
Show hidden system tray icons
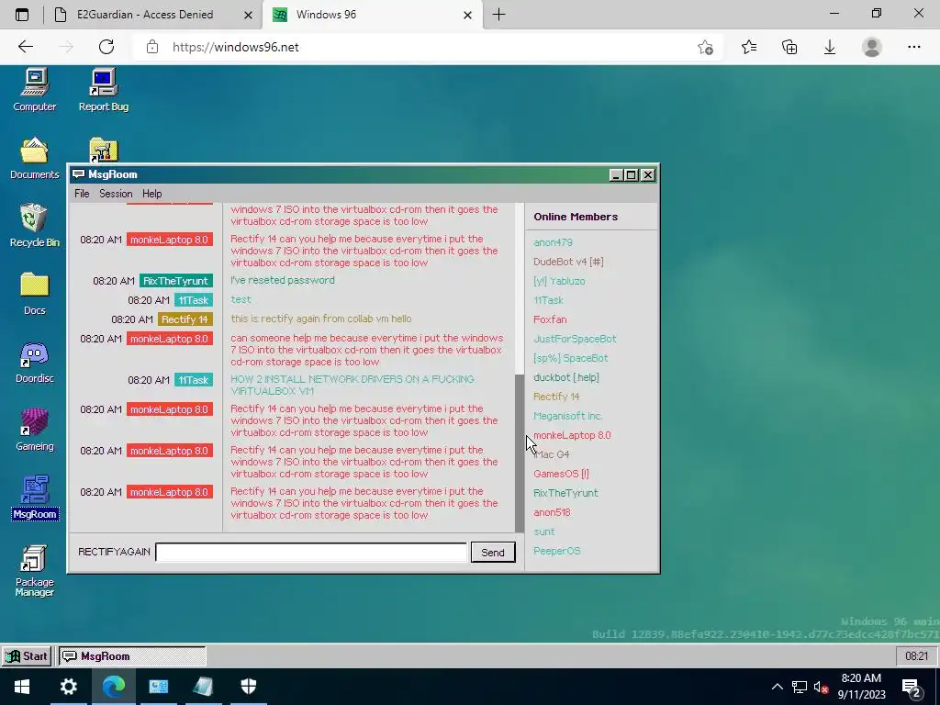coord(777,687)
